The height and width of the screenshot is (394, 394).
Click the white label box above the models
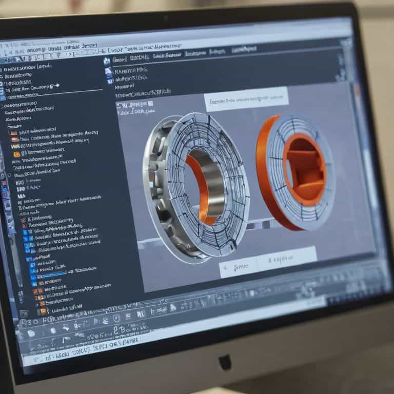click(247, 99)
